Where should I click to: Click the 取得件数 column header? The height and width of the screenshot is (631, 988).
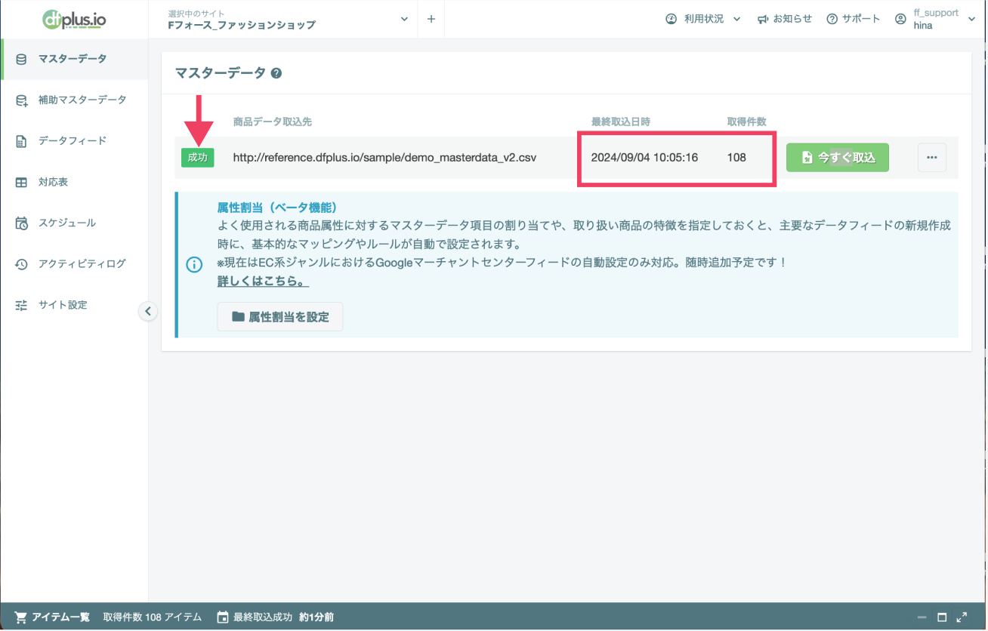[747, 122]
